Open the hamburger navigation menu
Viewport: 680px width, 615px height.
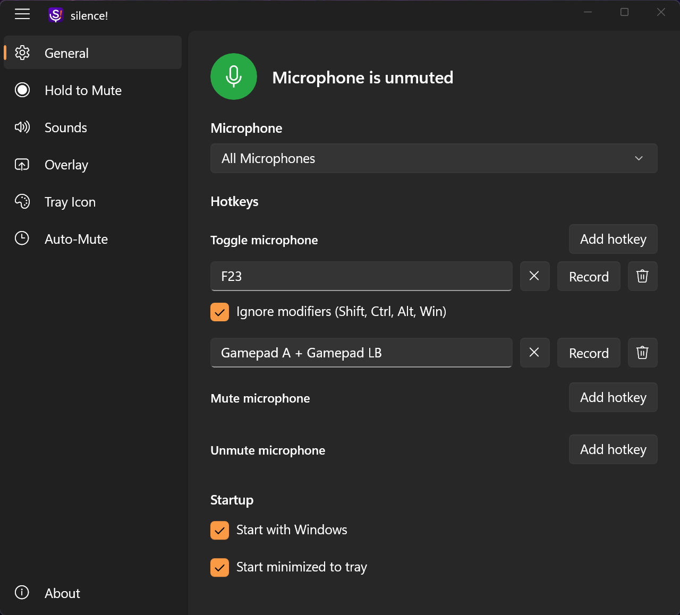coord(22,14)
